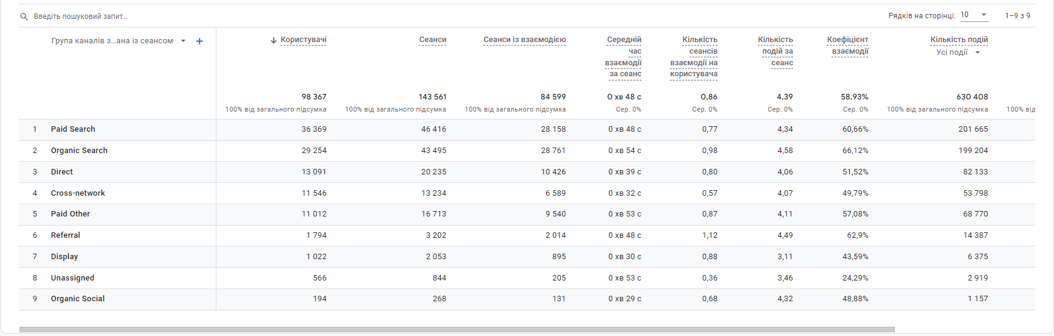1054x336 pixels.
Task: Click Paid Search users value 36 369
Action: [x=314, y=129]
